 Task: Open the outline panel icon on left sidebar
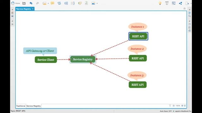coord(12,13)
